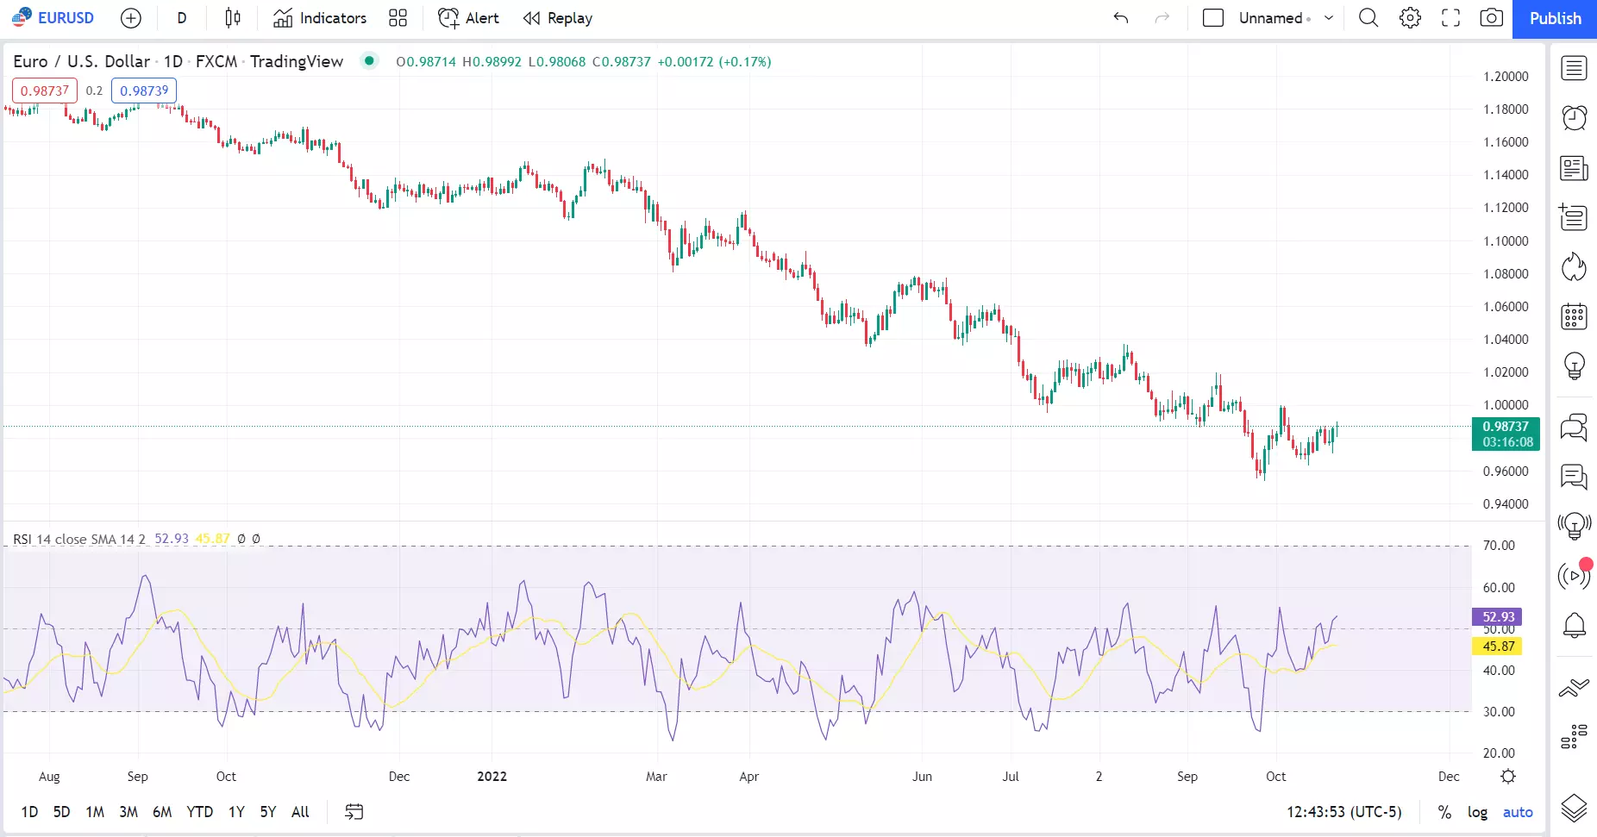
Task: Open the Indicators dialog
Action: pos(320,18)
